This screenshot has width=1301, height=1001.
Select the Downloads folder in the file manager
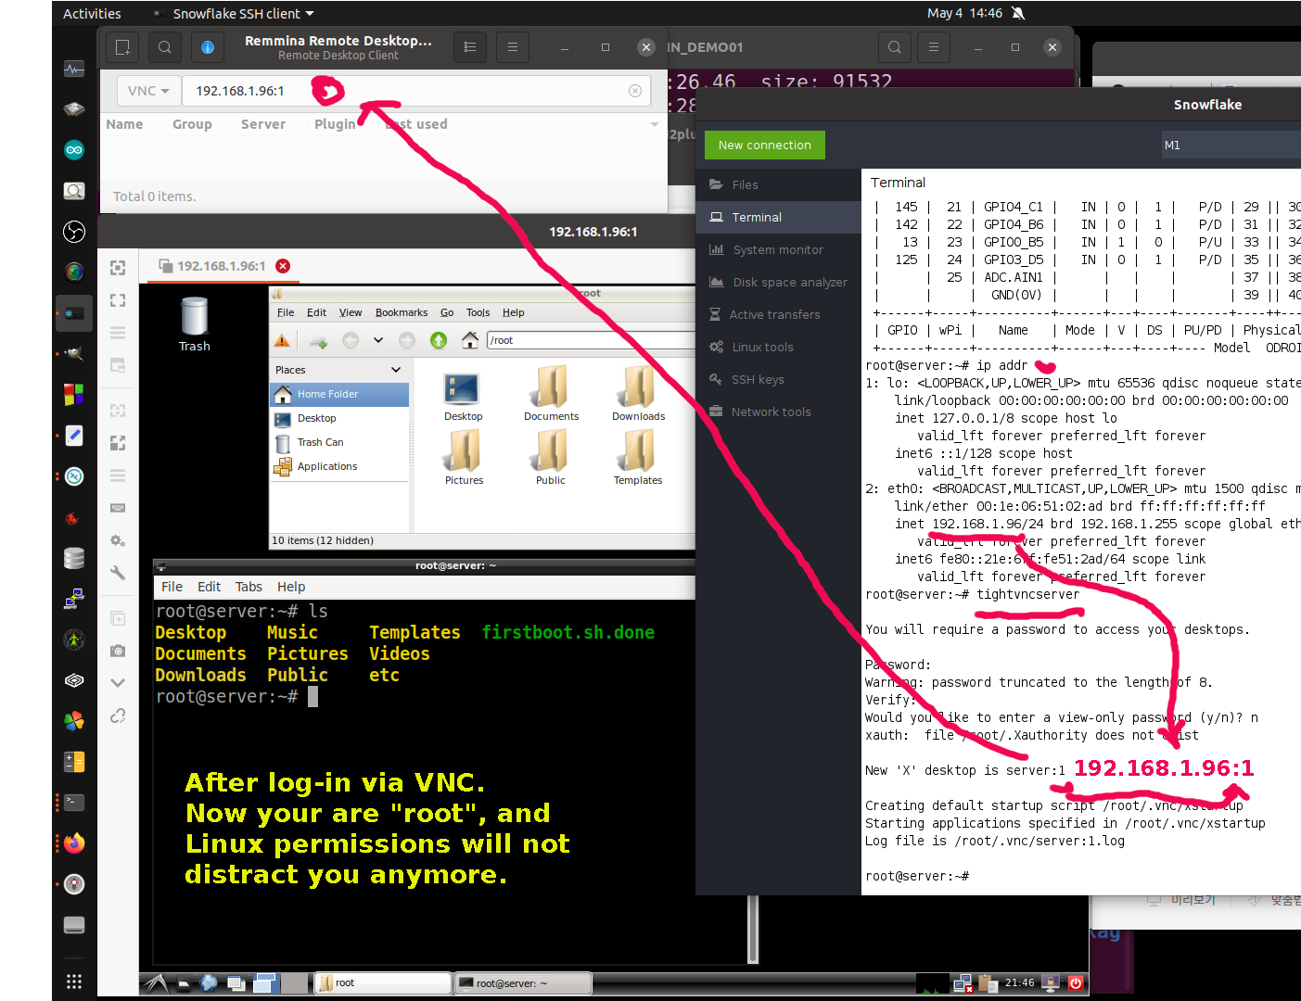coord(638,393)
